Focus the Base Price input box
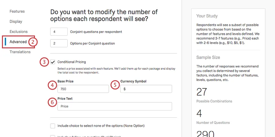The width and height of the screenshot is (275, 137). coord(83,89)
